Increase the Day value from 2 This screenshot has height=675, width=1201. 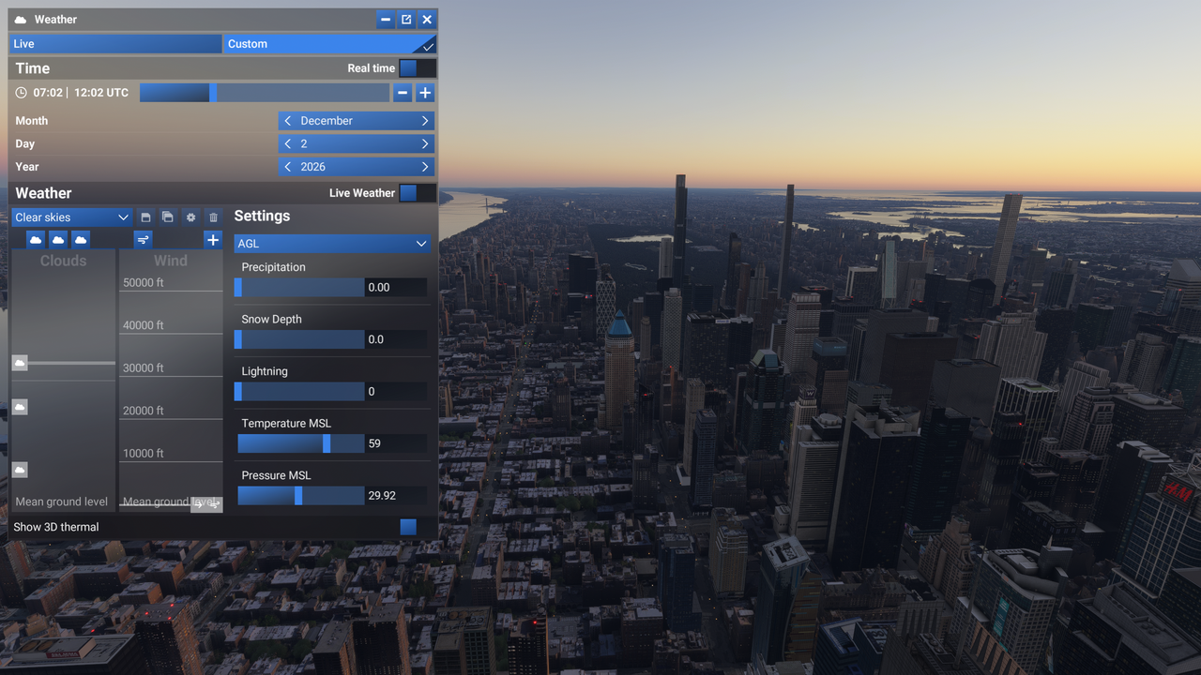coord(425,144)
